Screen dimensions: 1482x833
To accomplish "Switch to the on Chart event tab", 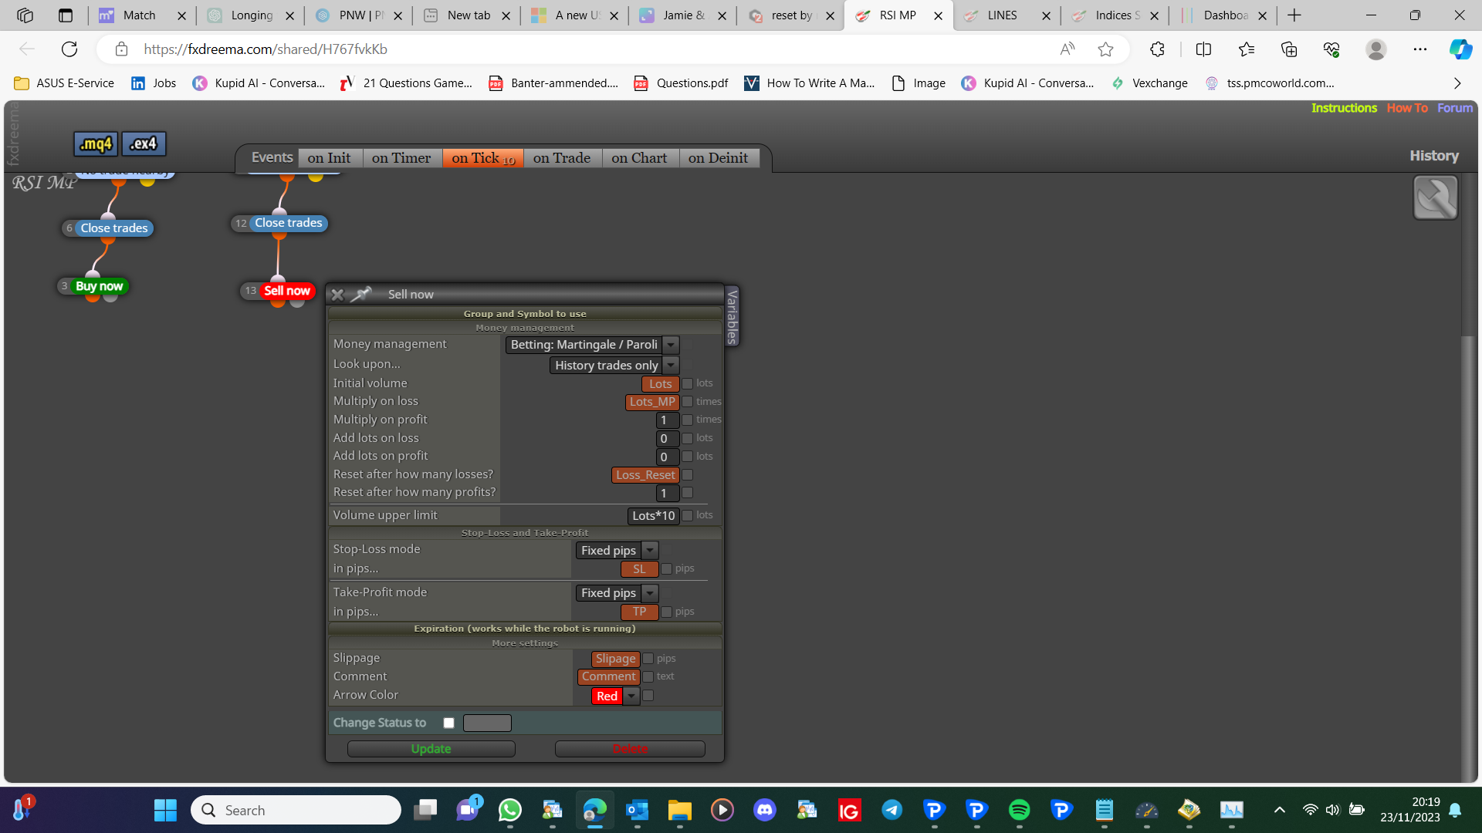I will tap(639, 158).
